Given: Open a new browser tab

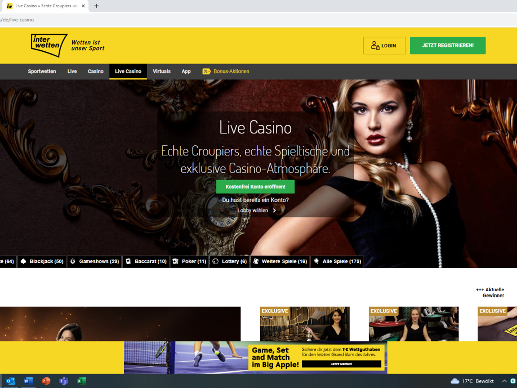Looking at the screenshot, I should (x=96, y=6).
